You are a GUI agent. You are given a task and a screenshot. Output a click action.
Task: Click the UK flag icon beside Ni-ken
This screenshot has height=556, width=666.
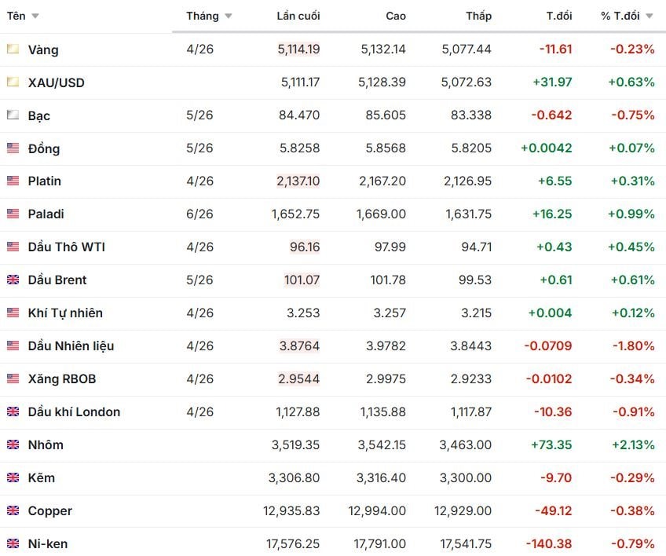pyautogui.click(x=13, y=543)
